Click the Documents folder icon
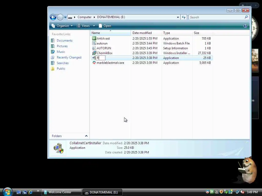Viewport: 262px width, 196px height. (53, 41)
